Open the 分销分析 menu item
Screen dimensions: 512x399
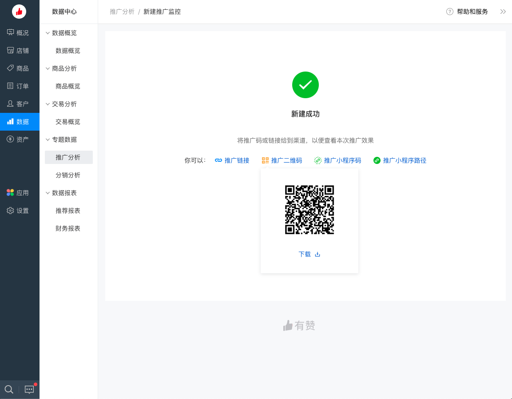point(68,175)
